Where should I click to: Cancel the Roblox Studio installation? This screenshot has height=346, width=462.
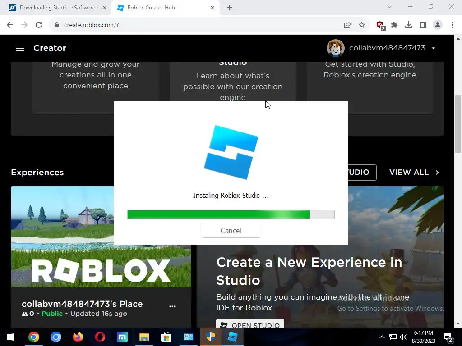231,230
